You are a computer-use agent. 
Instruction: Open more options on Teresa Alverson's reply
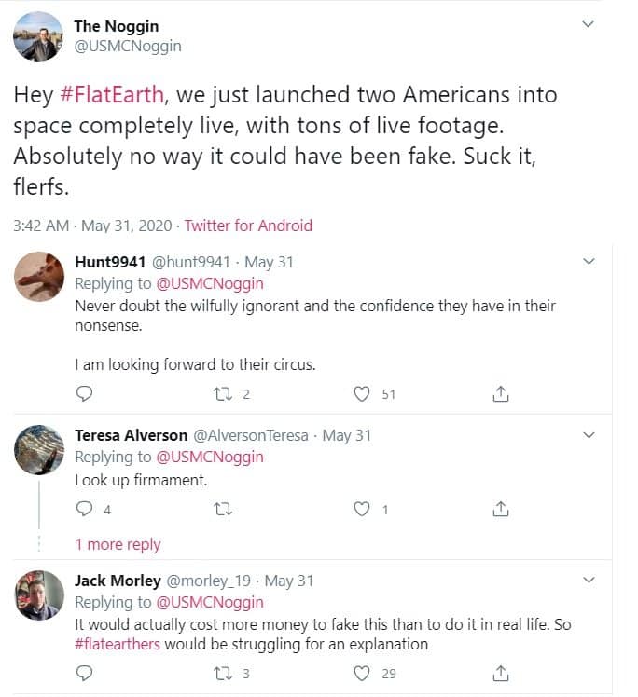coord(588,434)
